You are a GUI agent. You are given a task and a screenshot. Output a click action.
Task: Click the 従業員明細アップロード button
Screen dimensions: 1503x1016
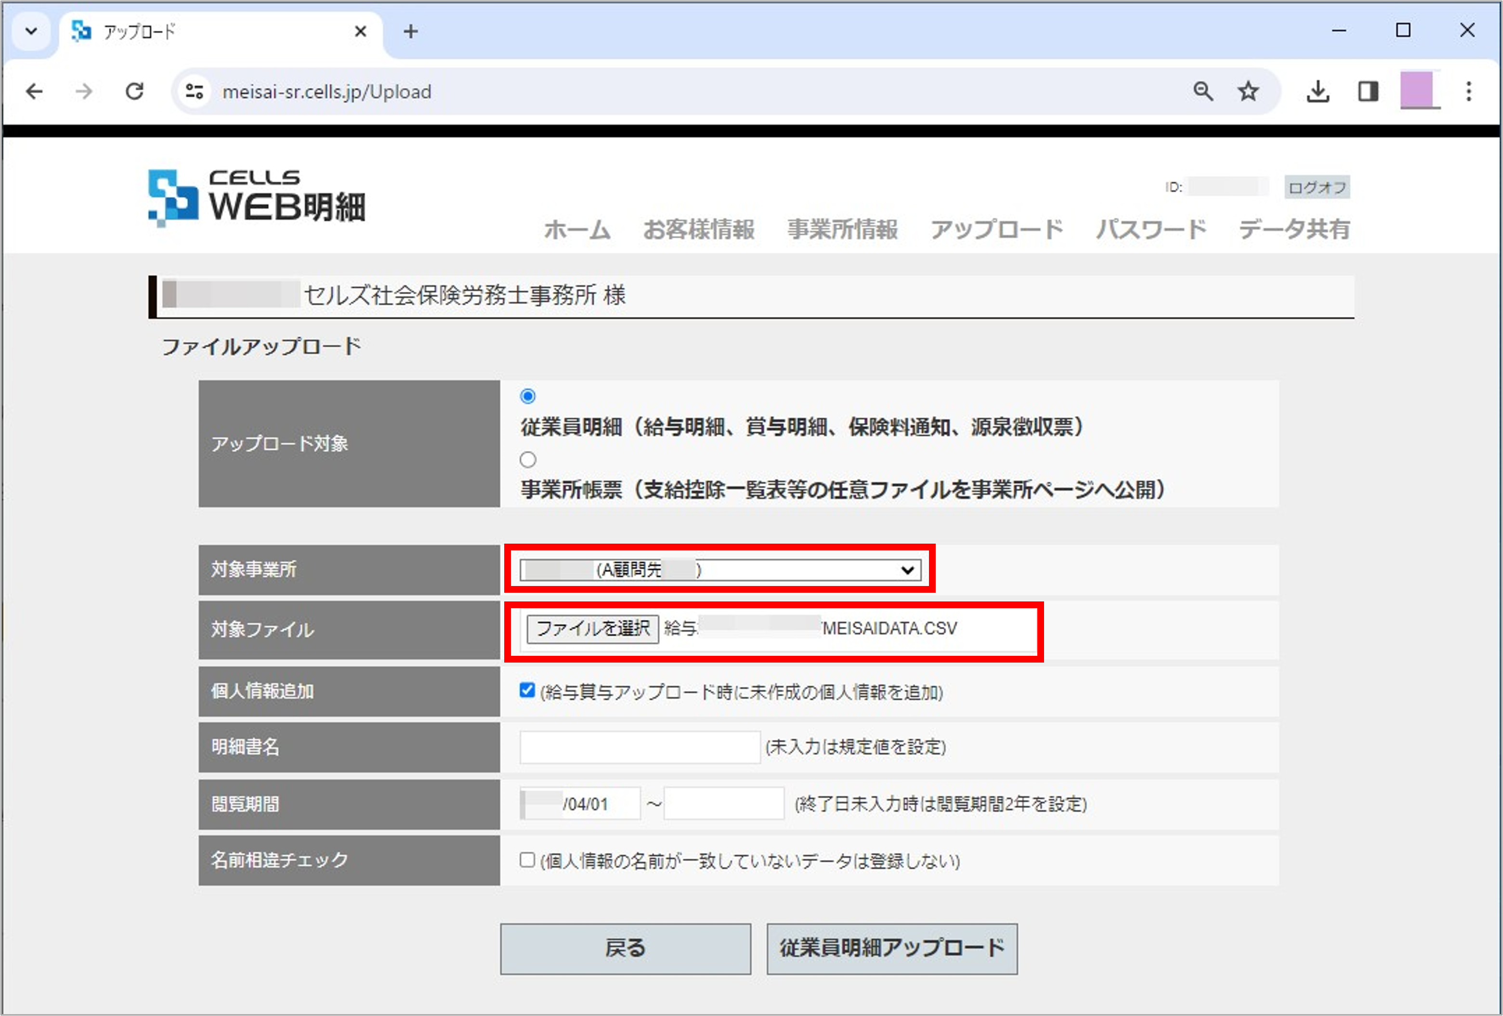click(892, 948)
